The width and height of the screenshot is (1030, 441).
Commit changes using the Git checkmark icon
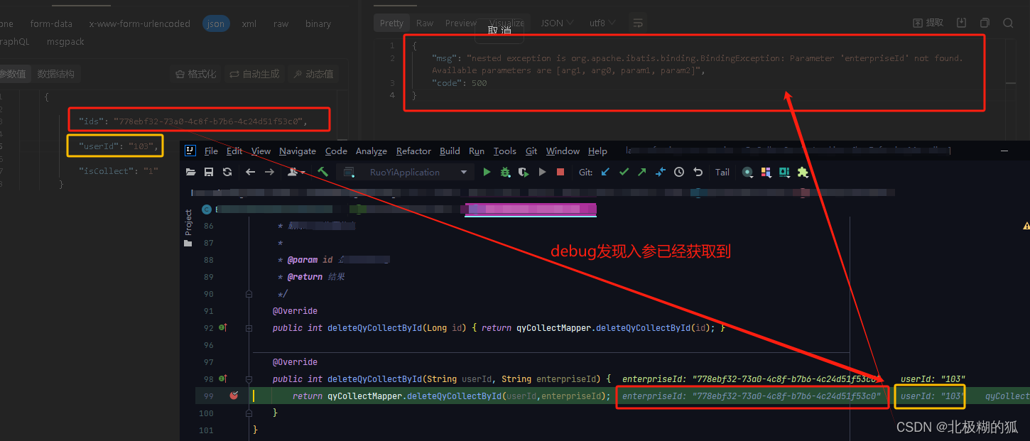624,172
